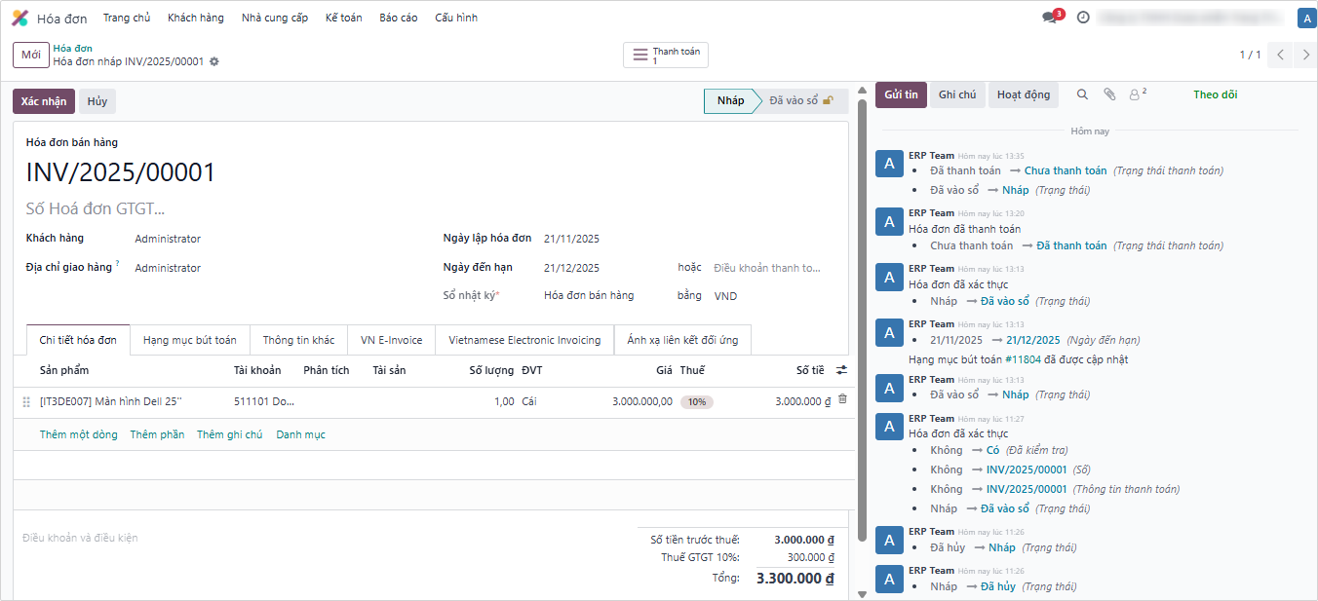Open the messages conversation icon
Screen dimensions: 1318x601
pyautogui.click(x=1049, y=18)
